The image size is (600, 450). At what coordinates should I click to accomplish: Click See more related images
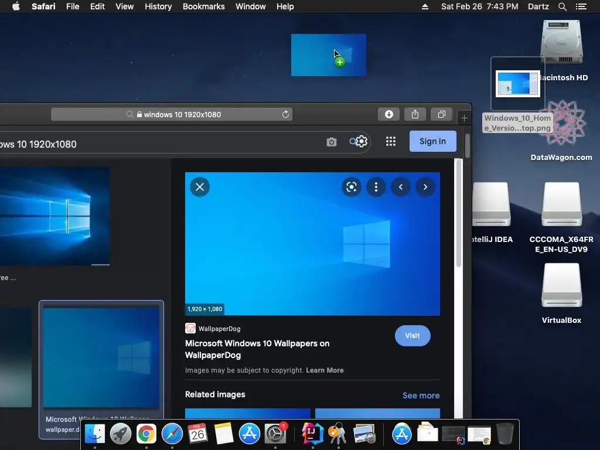point(421,396)
